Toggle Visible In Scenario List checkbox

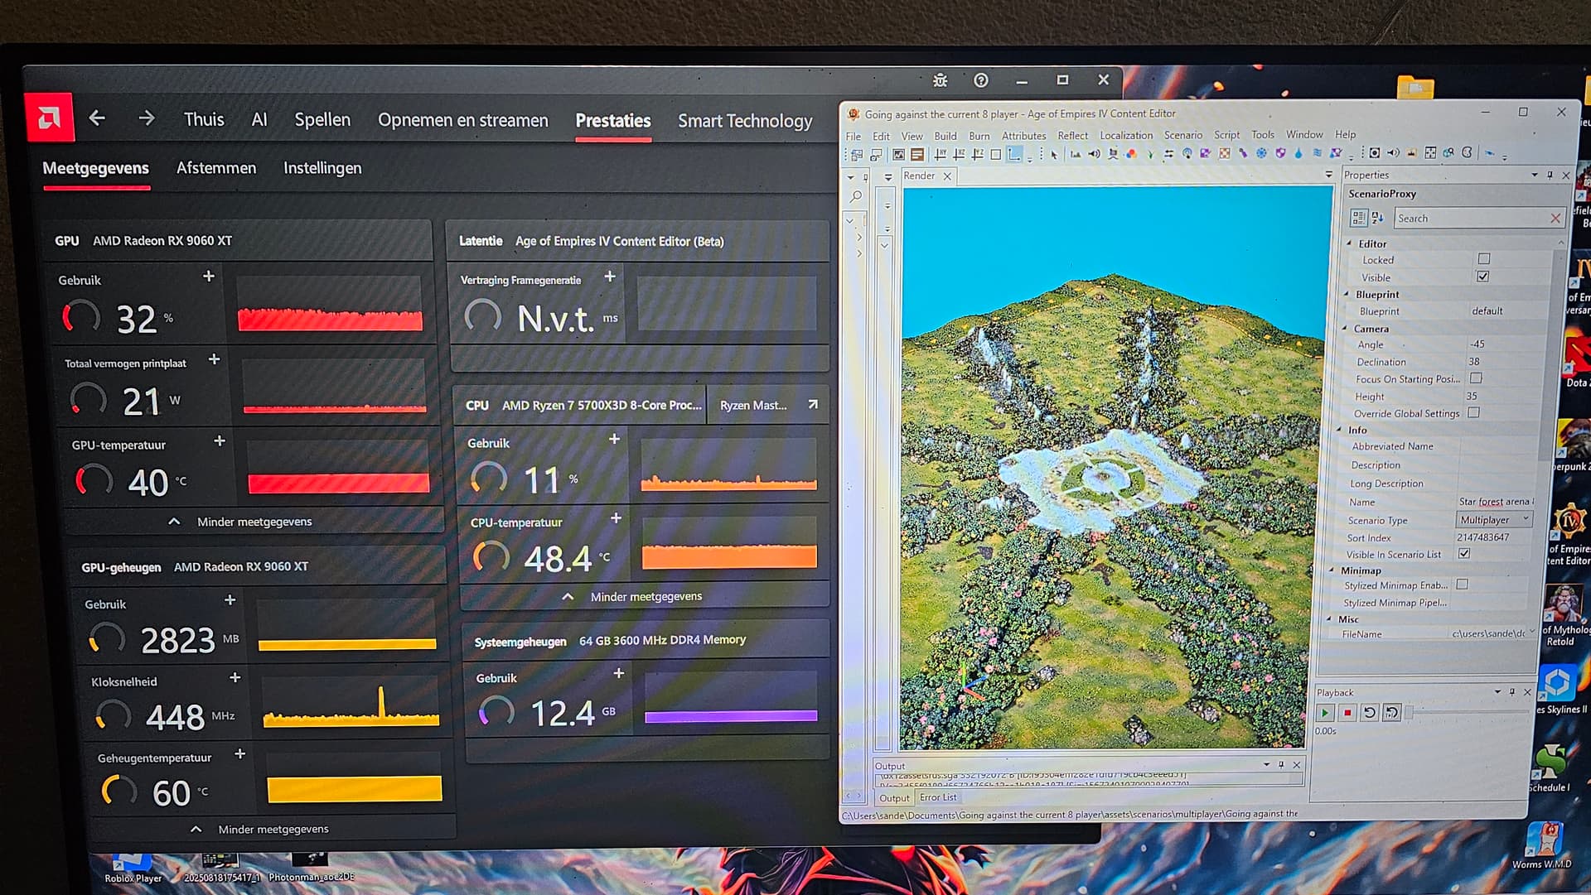pyautogui.click(x=1464, y=553)
